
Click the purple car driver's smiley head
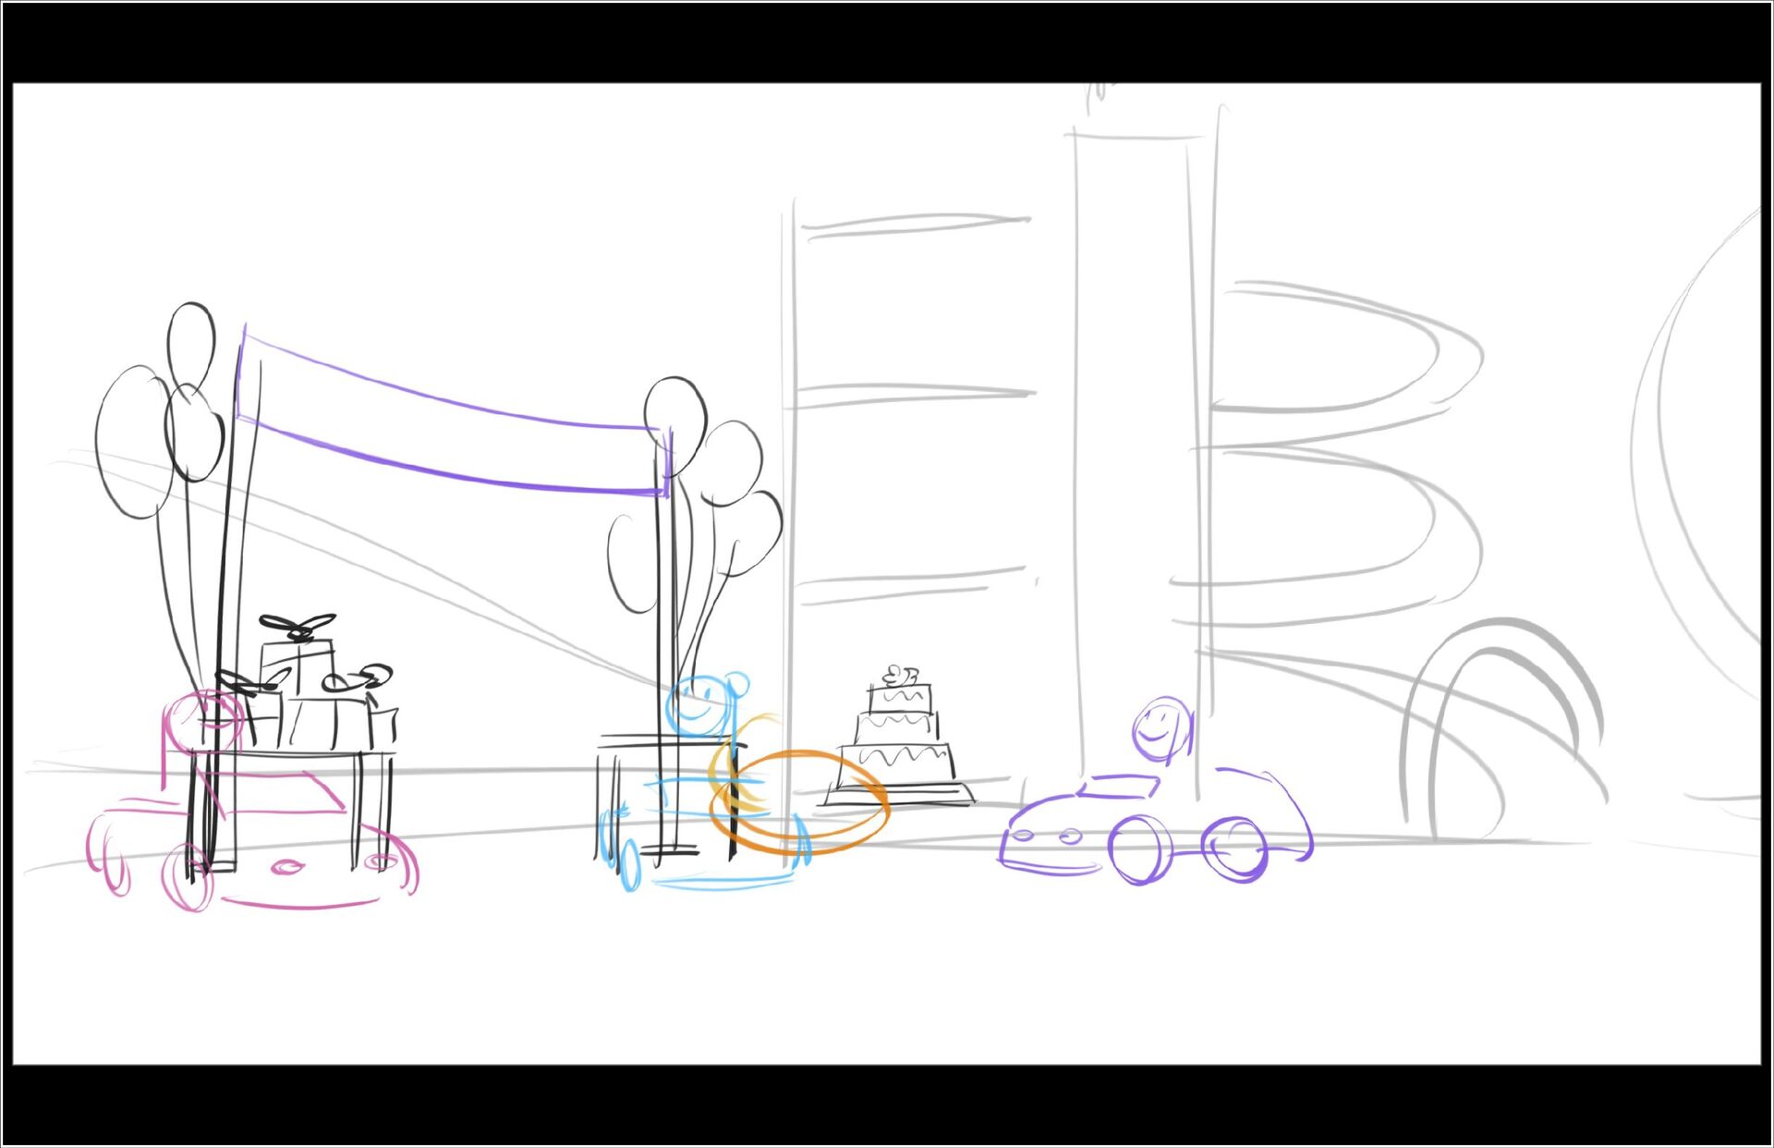click(x=1160, y=727)
